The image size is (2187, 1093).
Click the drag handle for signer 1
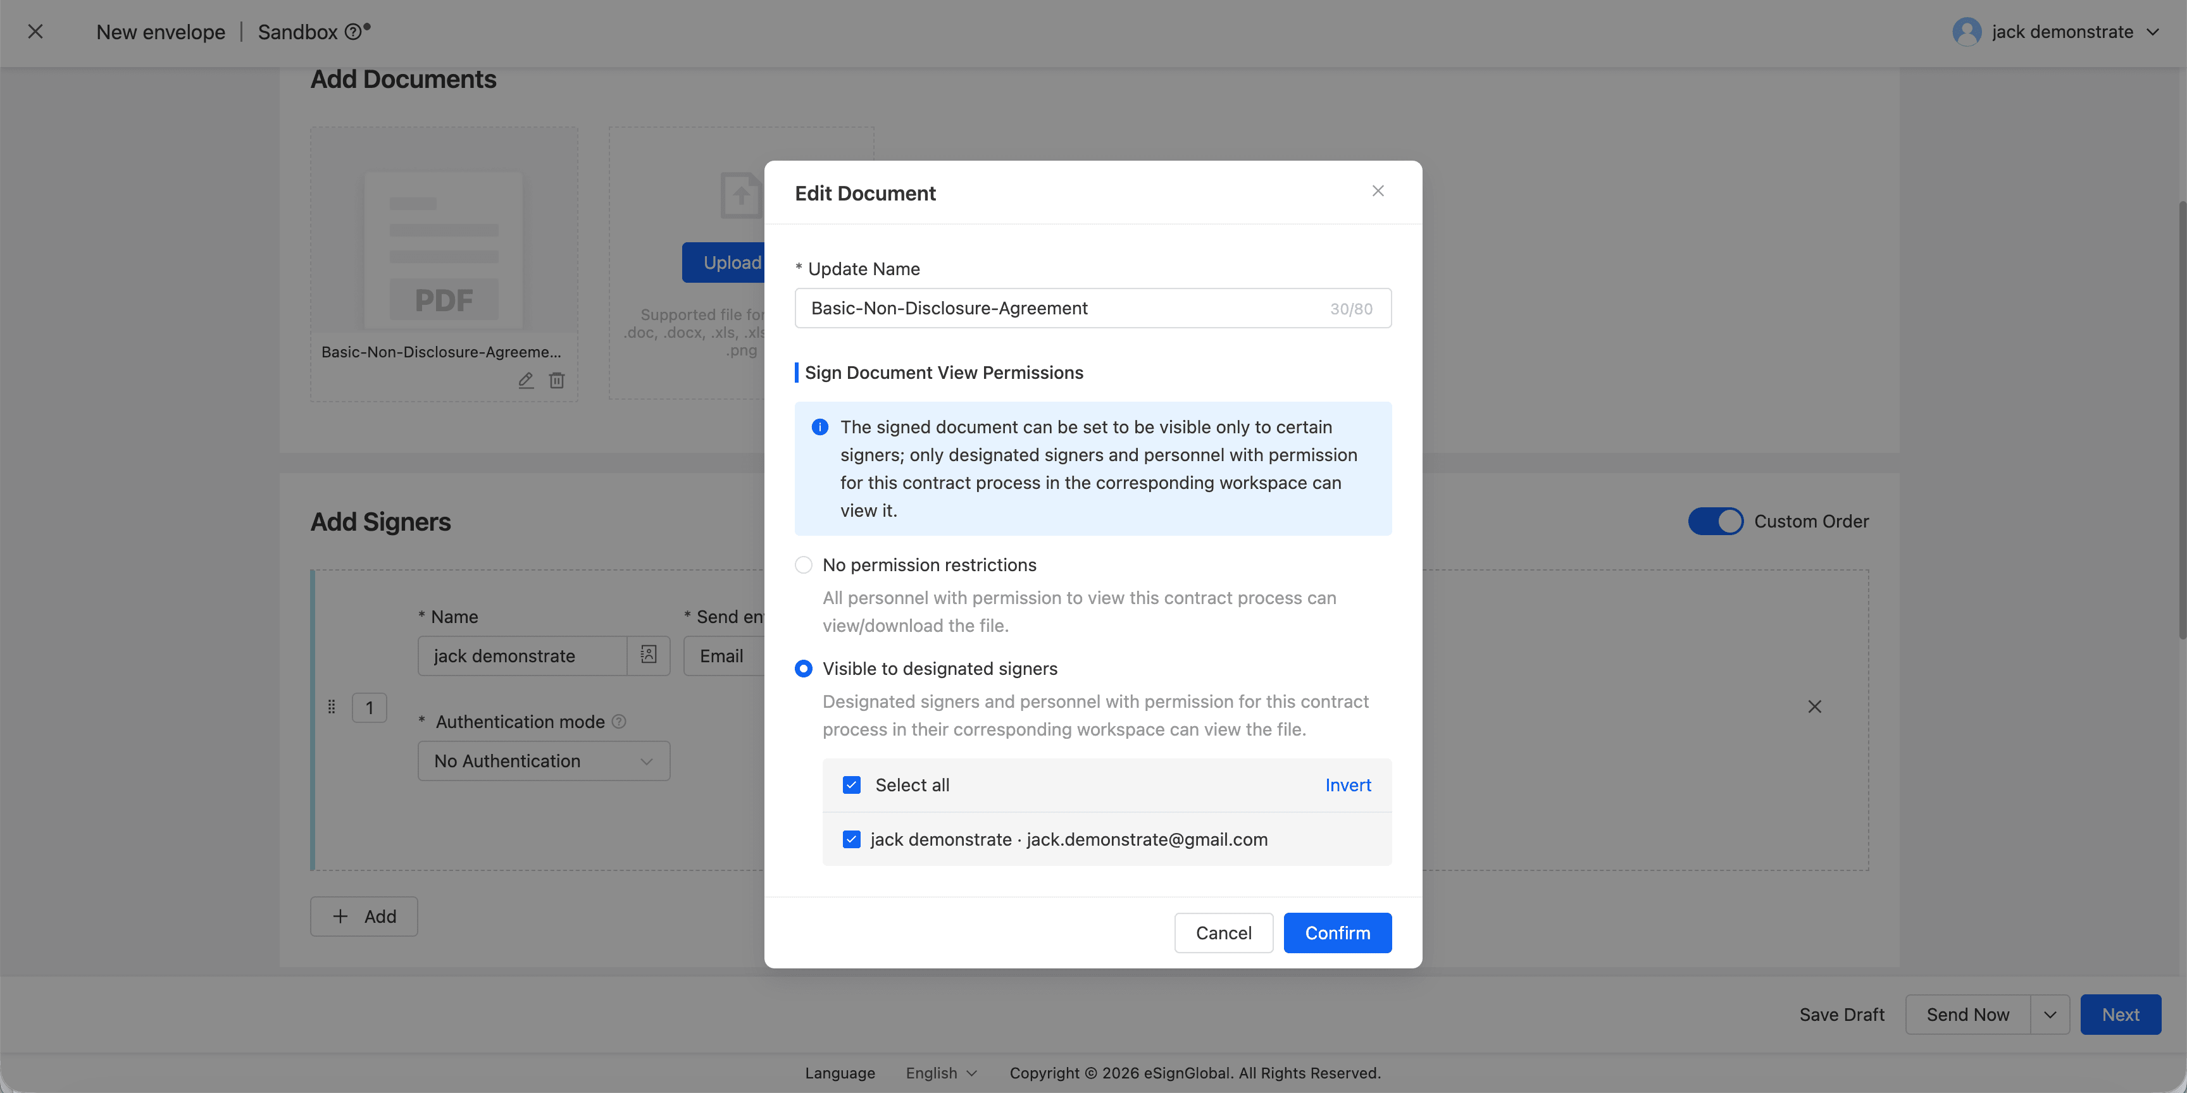pyautogui.click(x=332, y=707)
